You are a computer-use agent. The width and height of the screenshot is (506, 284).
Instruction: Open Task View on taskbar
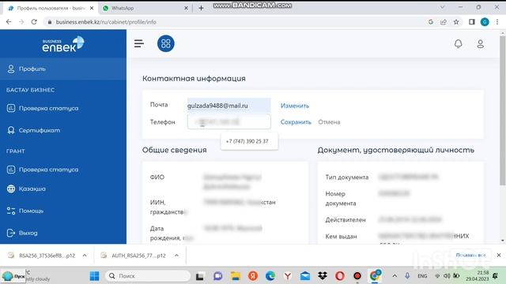(x=200, y=276)
